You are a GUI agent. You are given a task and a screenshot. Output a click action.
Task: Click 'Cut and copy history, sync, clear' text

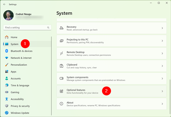click(x=82, y=68)
